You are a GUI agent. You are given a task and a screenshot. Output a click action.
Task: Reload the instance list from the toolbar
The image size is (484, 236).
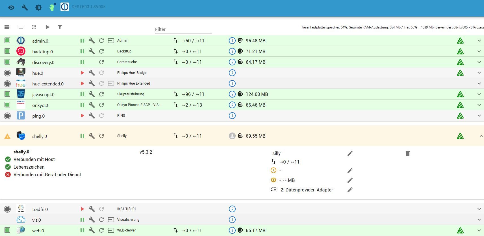click(34, 27)
